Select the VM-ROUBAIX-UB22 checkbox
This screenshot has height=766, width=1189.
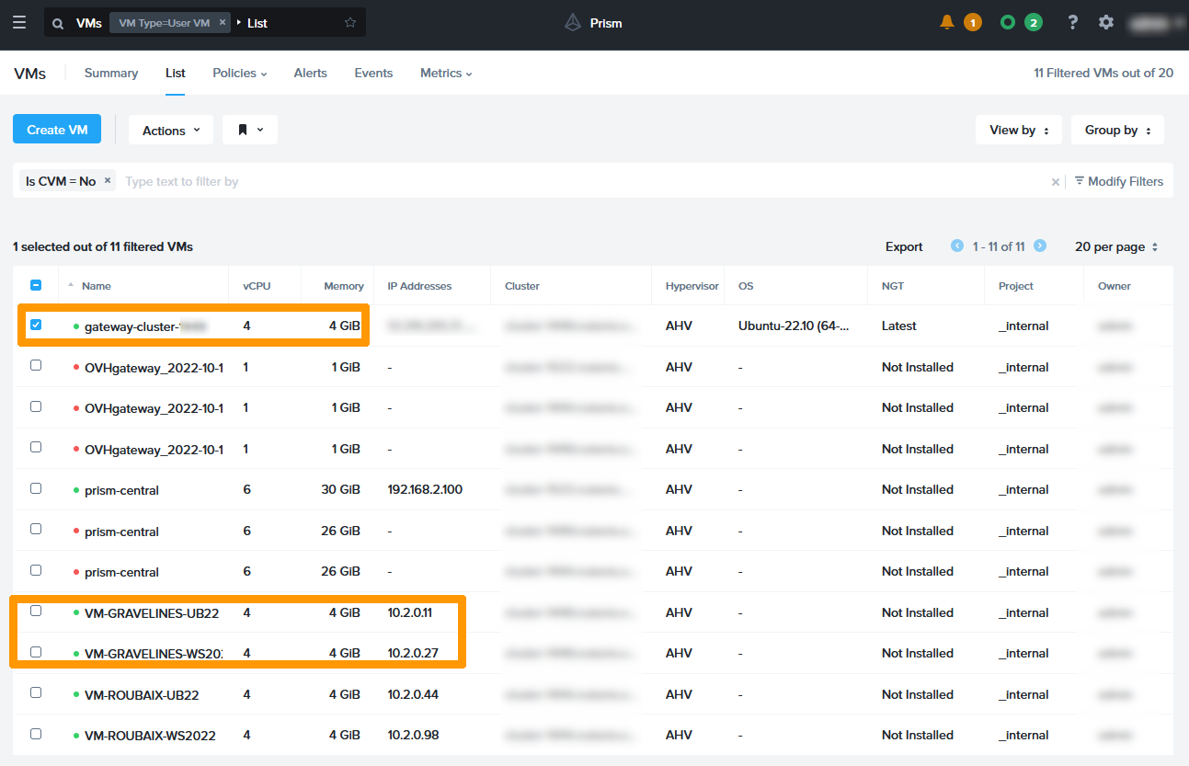pyautogui.click(x=36, y=693)
